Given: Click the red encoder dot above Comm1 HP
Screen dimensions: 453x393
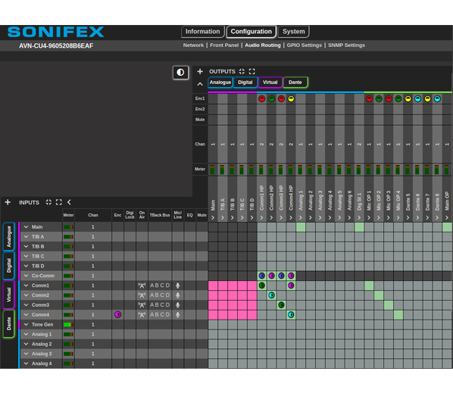Looking at the screenshot, I should click(x=262, y=98).
